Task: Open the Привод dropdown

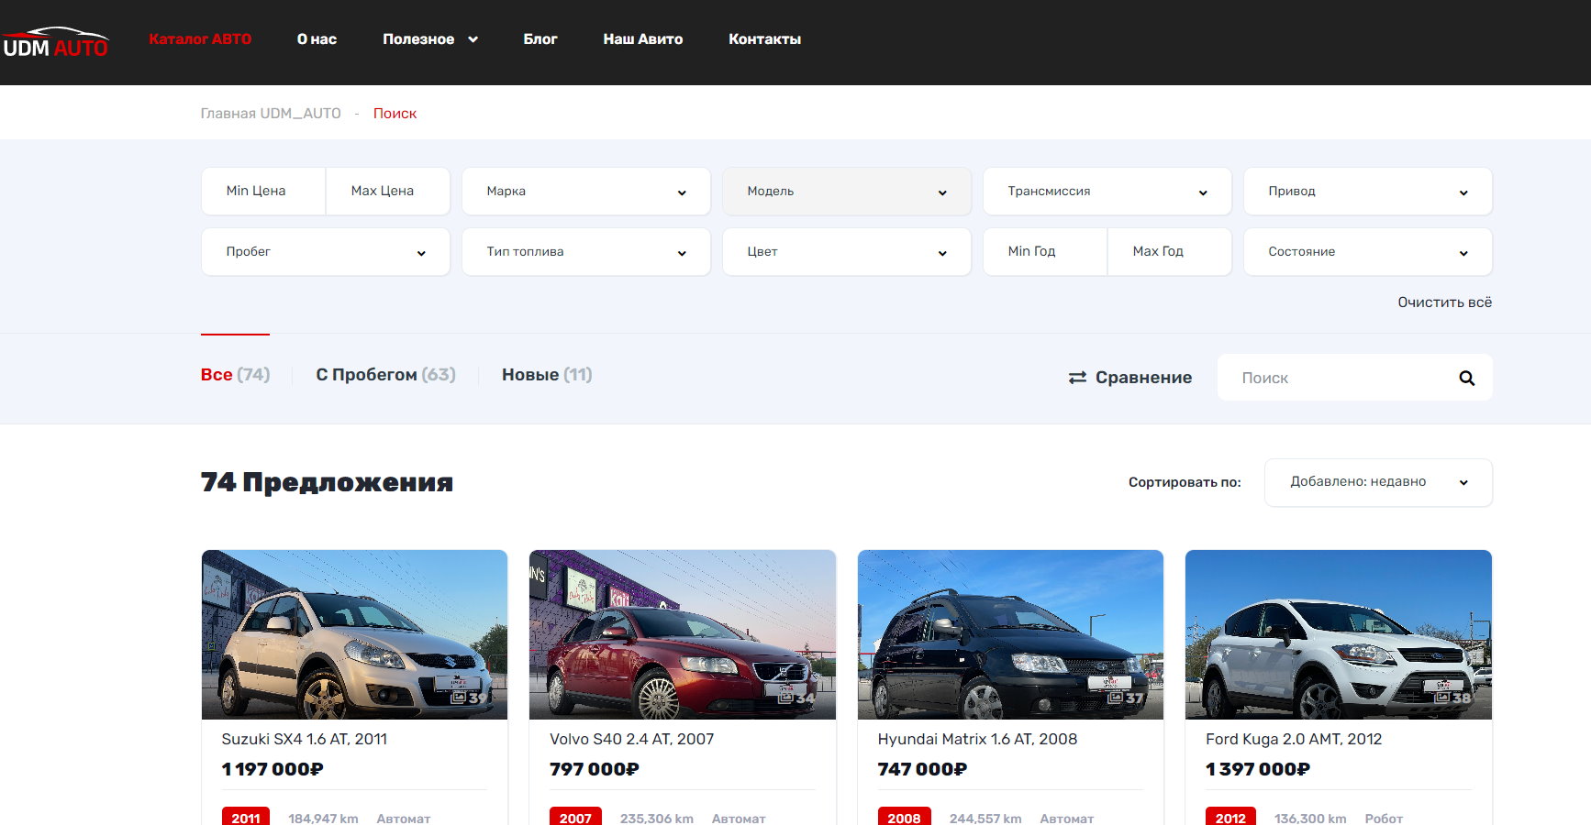Action: pyautogui.click(x=1368, y=191)
